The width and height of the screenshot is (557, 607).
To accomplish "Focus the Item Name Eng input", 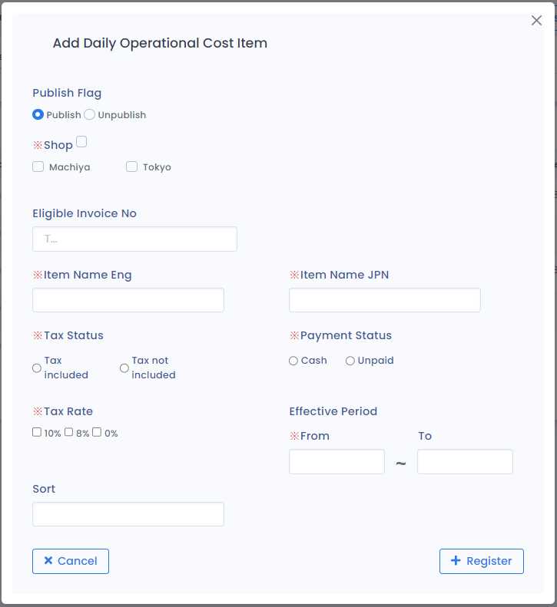I will [x=128, y=300].
